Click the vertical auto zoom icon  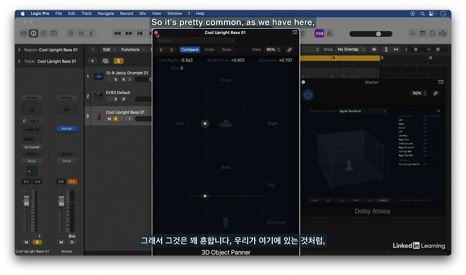tap(386, 49)
